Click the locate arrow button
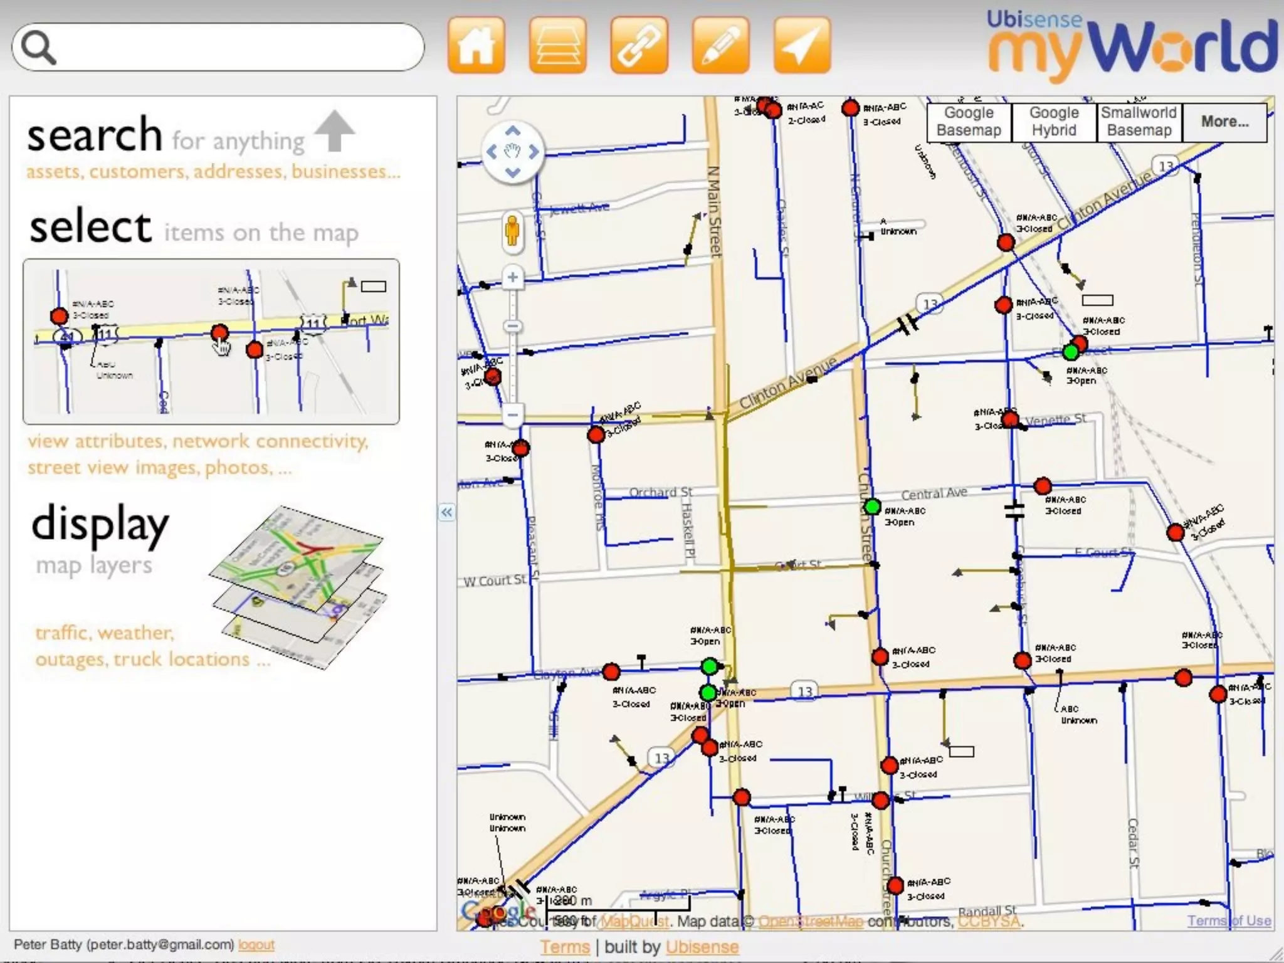 point(802,46)
